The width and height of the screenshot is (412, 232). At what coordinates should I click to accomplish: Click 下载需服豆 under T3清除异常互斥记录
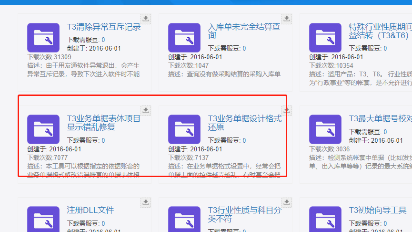tap(86, 40)
